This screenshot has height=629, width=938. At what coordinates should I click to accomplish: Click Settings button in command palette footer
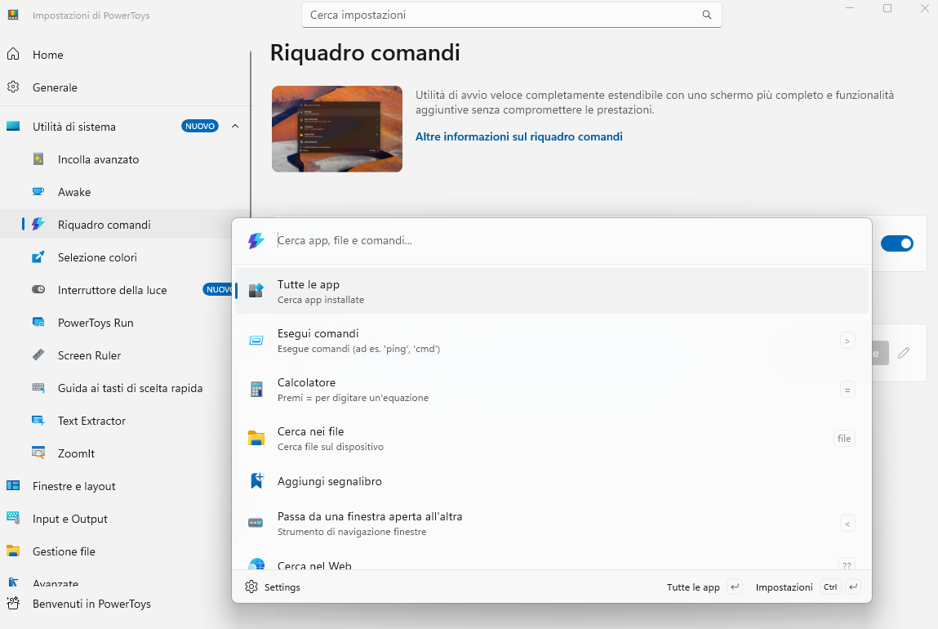pyautogui.click(x=273, y=587)
